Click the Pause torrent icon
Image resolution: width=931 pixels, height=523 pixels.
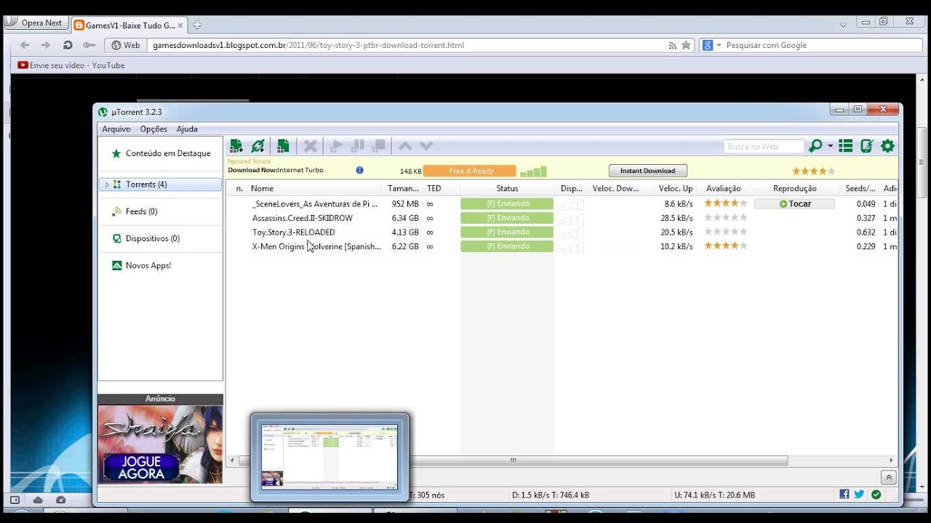(x=357, y=146)
